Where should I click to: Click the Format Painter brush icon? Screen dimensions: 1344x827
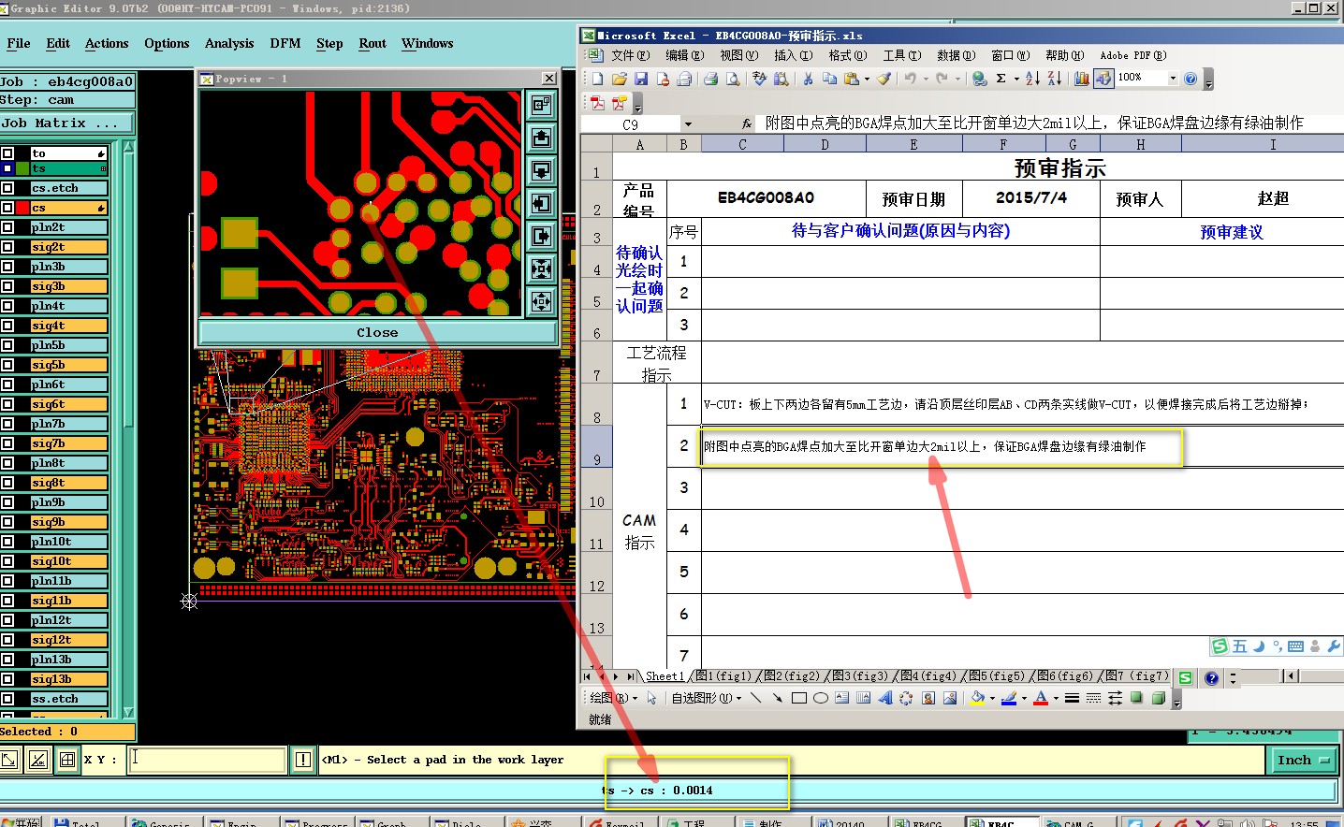click(884, 79)
